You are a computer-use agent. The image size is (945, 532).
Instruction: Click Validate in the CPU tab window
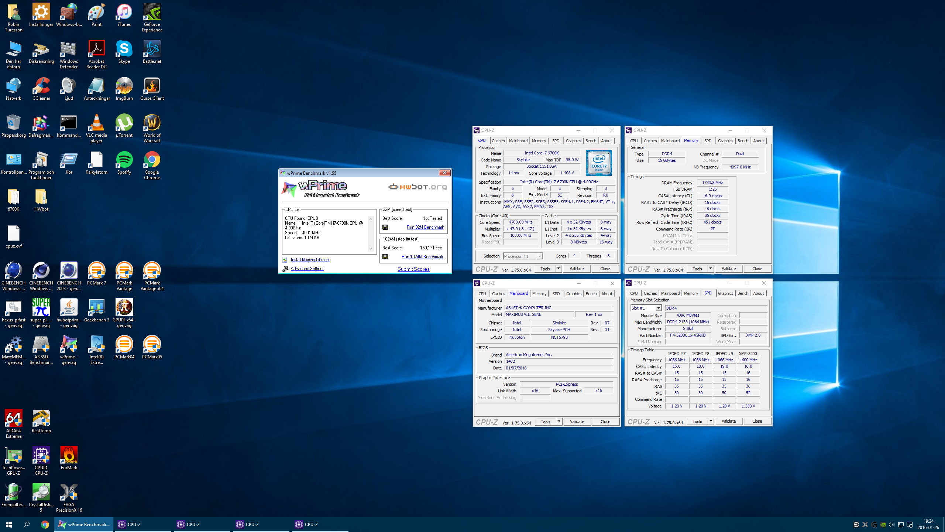[x=577, y=269]
